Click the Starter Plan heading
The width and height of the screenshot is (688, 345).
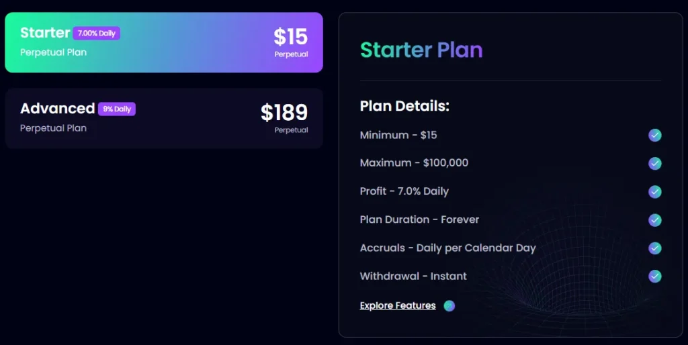pyautogui.click(x=421, y=50)
